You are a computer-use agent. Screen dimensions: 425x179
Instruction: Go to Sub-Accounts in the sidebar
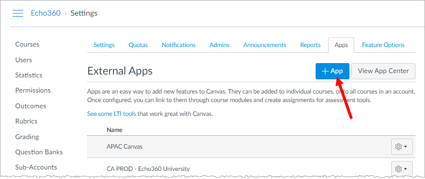(x=36, y=167)
